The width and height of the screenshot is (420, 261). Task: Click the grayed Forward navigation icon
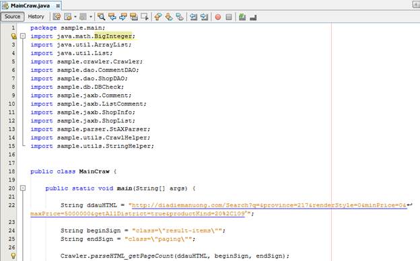83,17
